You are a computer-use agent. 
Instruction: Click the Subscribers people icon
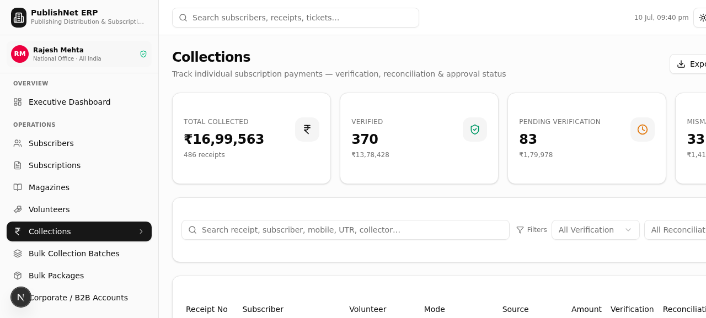(x=18, y=143)
